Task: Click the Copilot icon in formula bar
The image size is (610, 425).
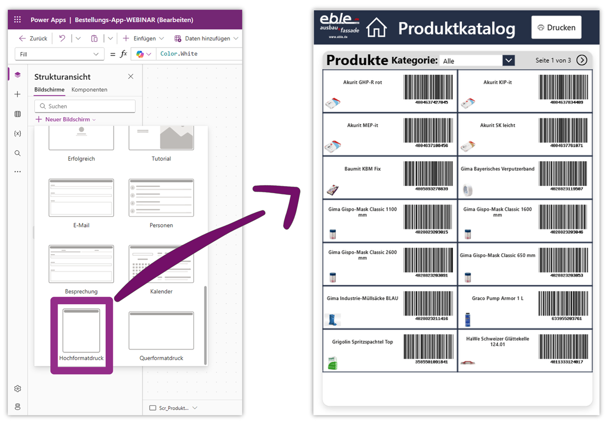Action: 140,54
